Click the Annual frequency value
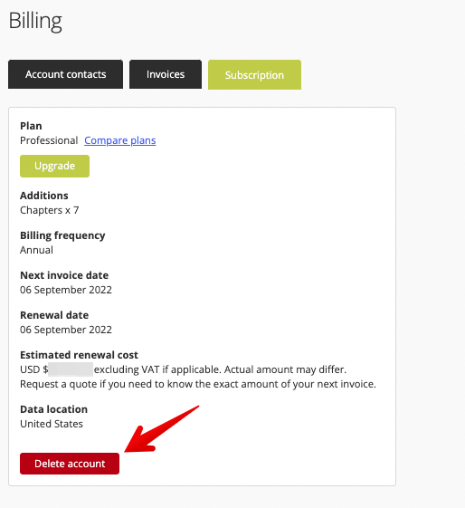Viewport: 465px width, 508px height. (36, 250)
